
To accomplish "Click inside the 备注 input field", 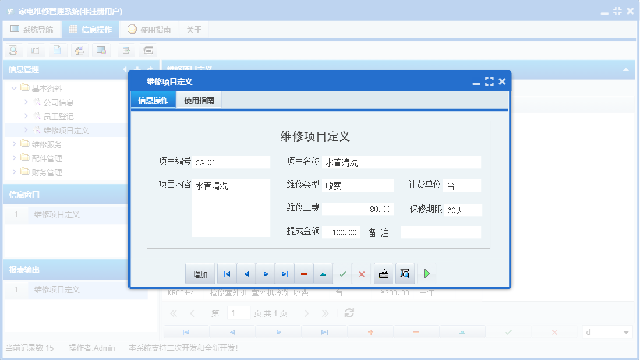I will [x=441, y=232].
